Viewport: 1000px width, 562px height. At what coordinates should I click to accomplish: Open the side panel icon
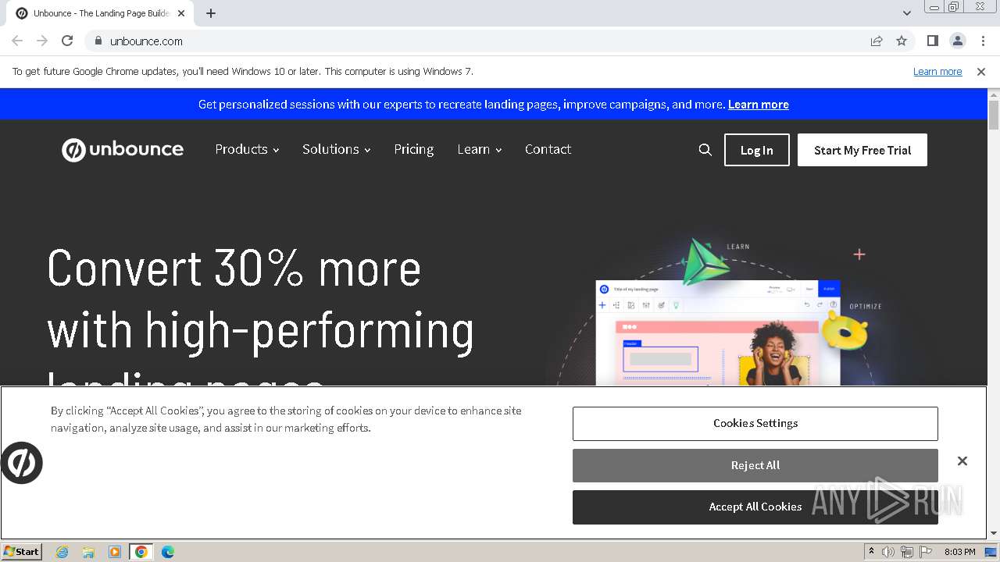[932, 41]
